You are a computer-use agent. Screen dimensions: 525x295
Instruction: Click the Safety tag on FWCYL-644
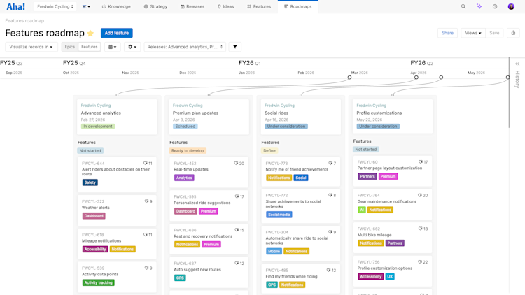[90, 182]
